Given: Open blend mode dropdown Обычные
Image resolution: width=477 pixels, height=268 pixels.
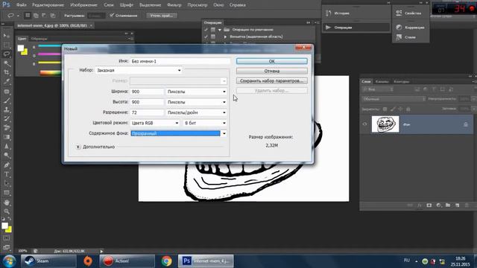Looking at the screenshot, I should pos(394,99).
